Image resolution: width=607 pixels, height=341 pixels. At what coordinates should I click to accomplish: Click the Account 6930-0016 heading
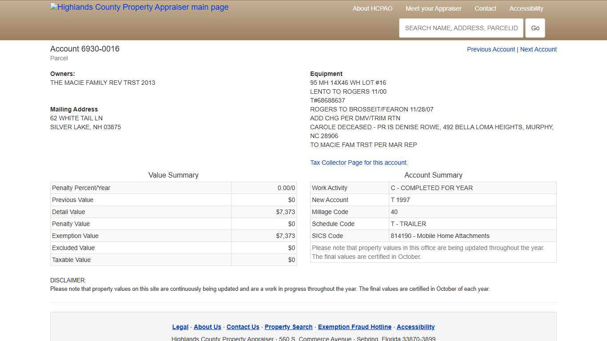[85, 49]
